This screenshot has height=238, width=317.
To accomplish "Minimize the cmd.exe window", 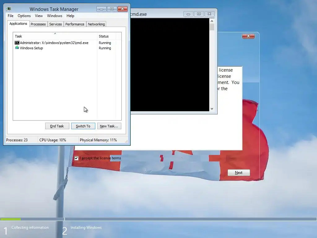I will click(x=188, y=14).
